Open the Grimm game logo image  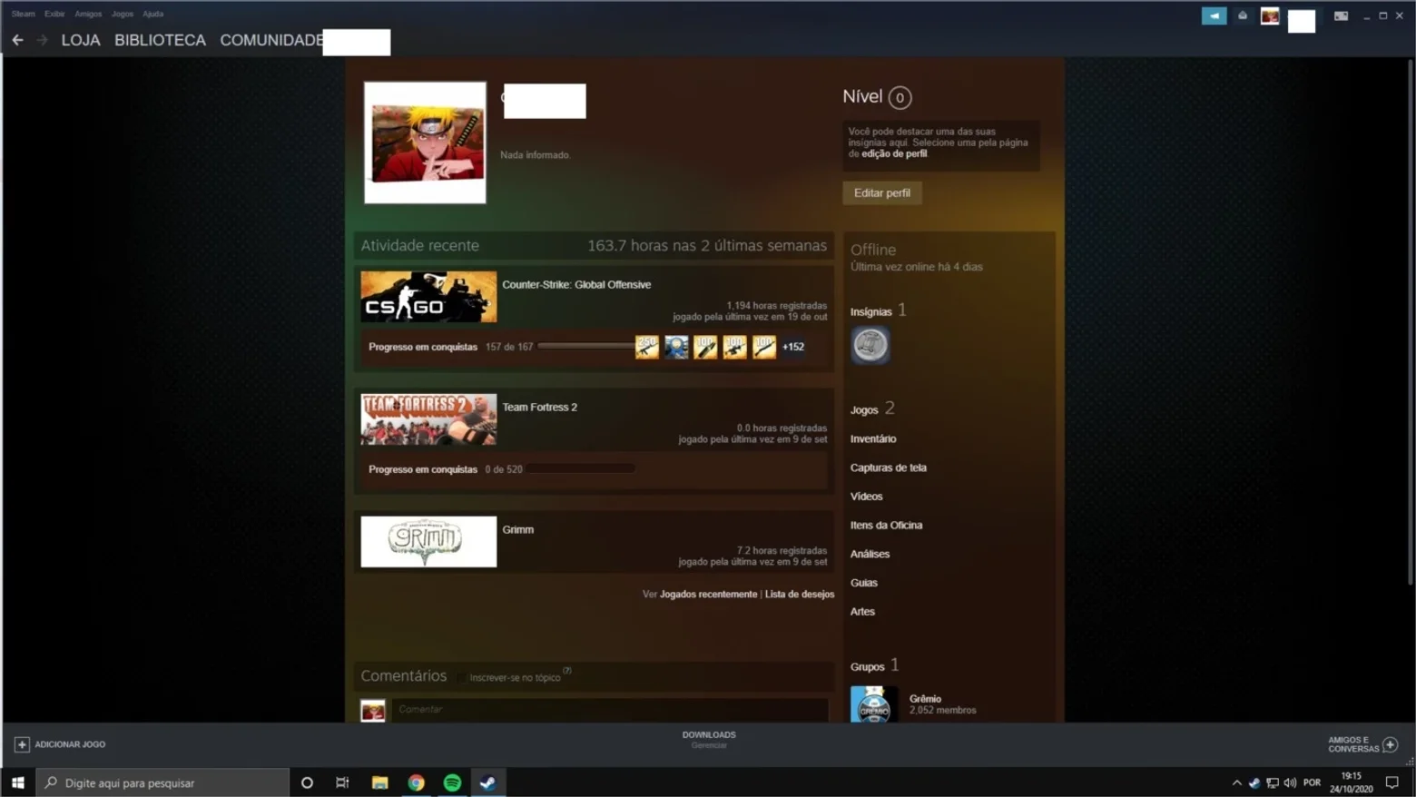coord(428,542)
